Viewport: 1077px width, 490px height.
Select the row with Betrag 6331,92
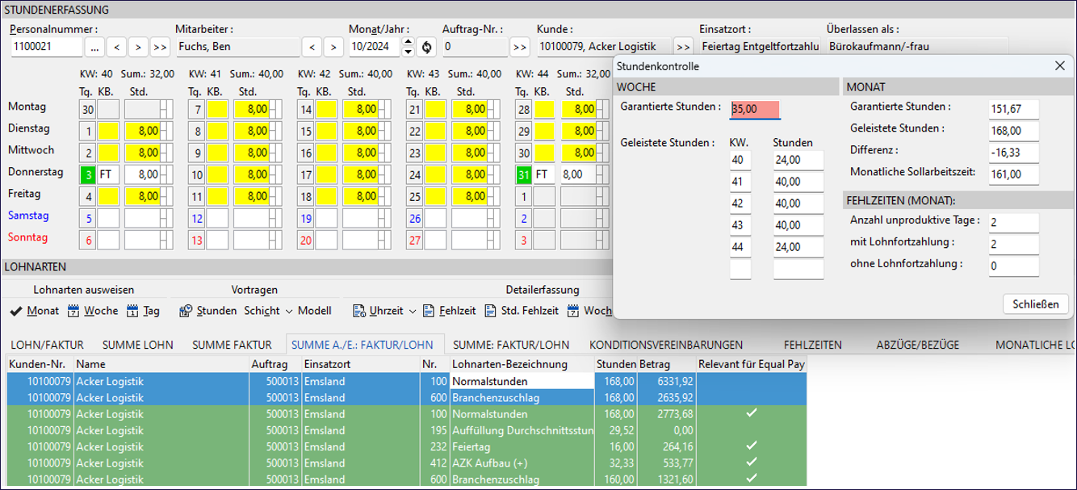(406, 381)
